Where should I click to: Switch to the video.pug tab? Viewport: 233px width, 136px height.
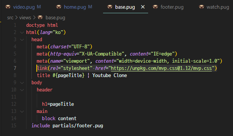(24, 7)
